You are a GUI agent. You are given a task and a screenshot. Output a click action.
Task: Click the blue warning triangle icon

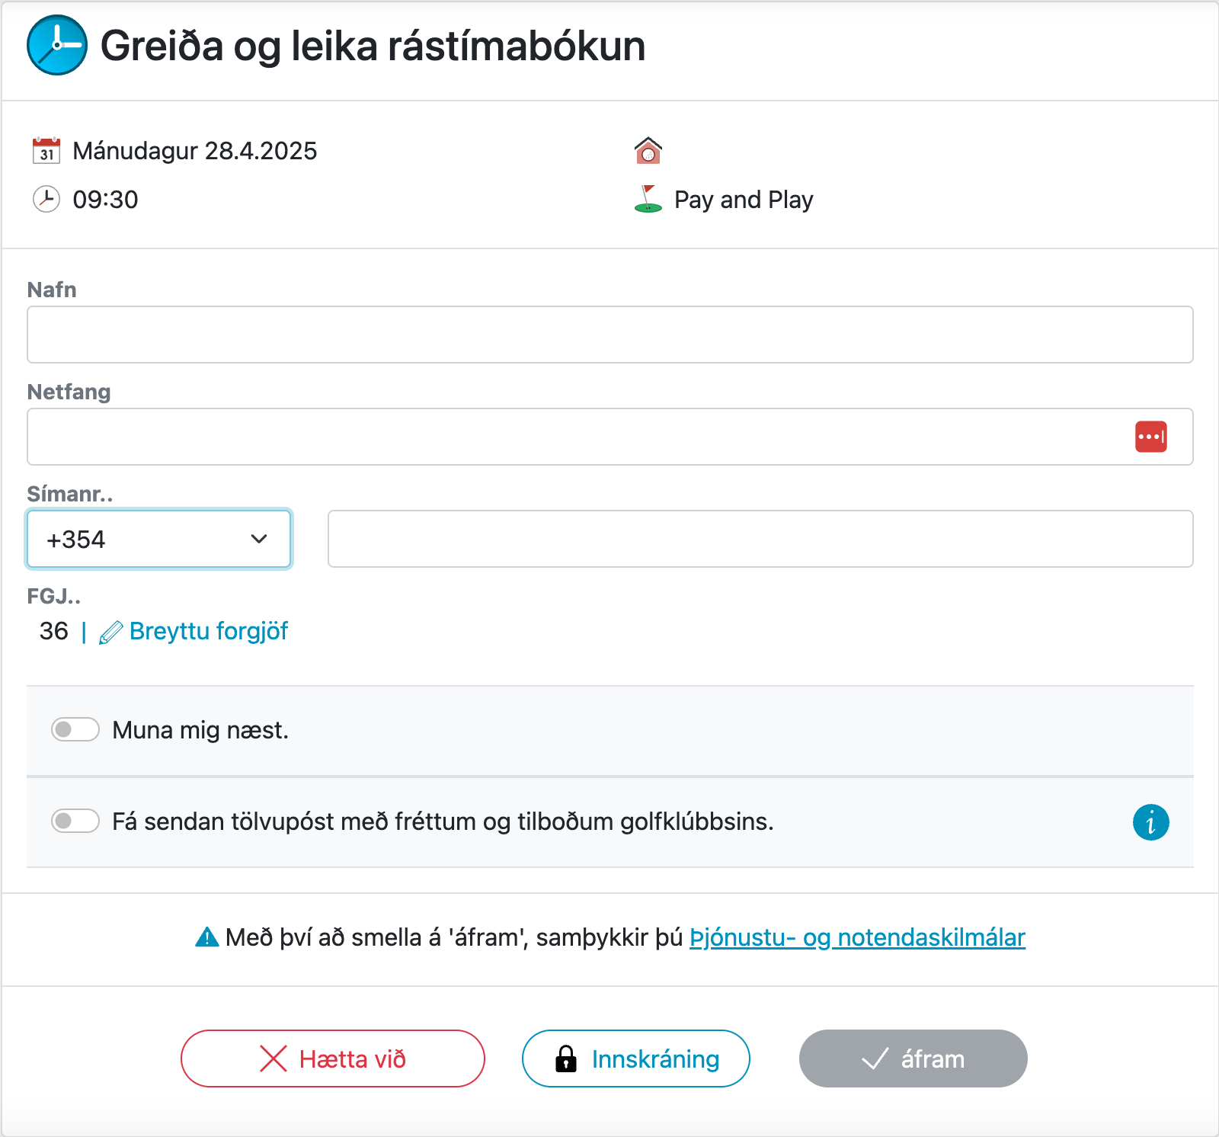(x=206, y=937)
